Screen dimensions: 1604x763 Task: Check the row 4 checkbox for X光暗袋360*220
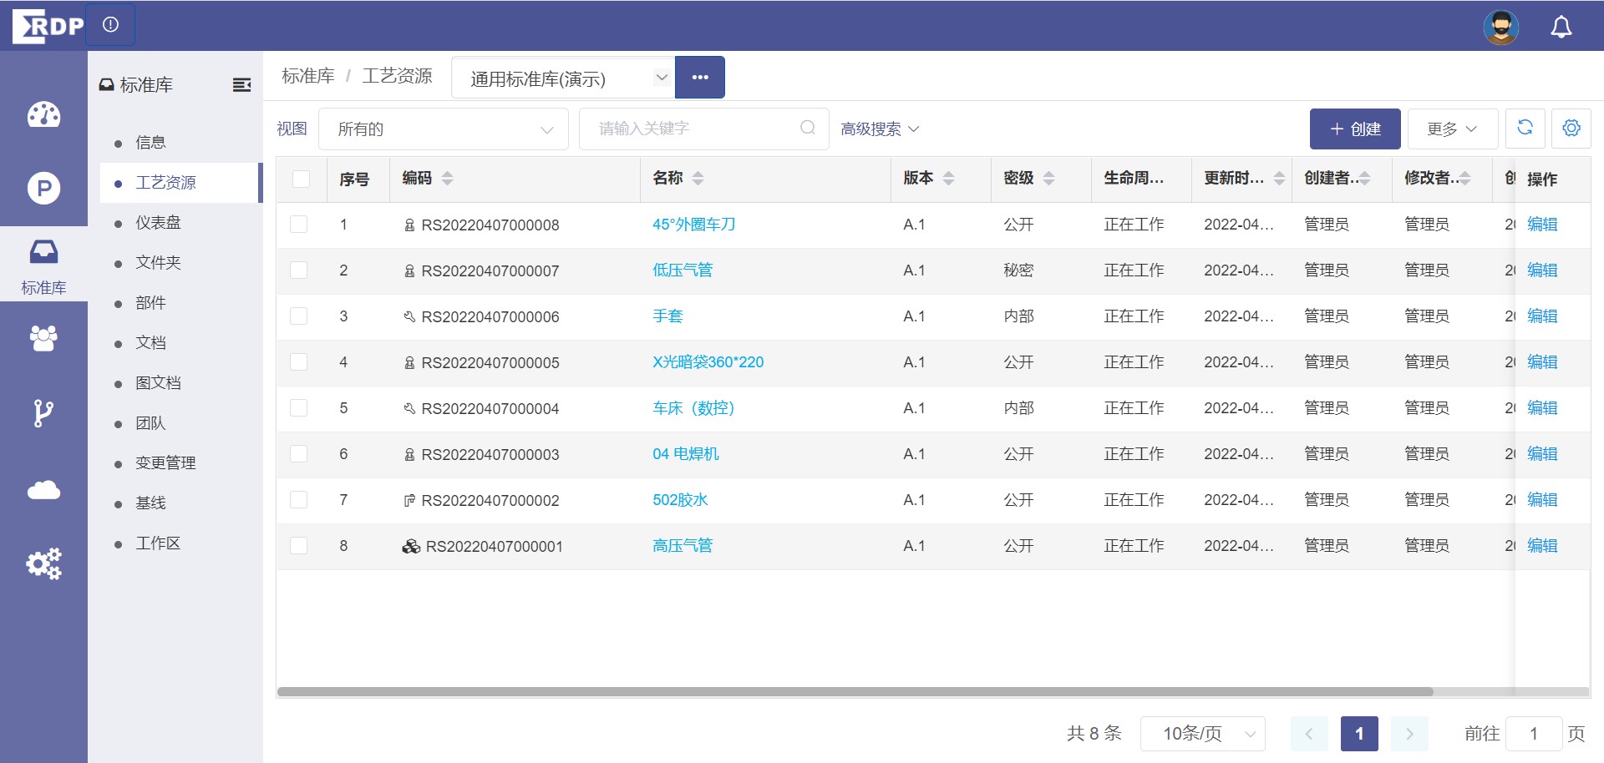tap(299, 362)
